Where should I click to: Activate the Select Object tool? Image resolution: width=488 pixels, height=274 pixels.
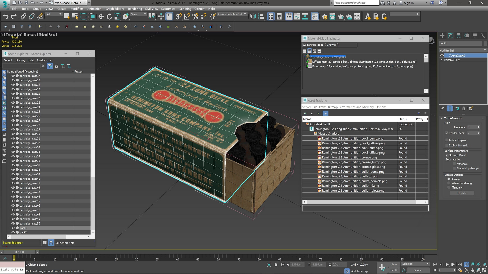(x=67, y=17)
